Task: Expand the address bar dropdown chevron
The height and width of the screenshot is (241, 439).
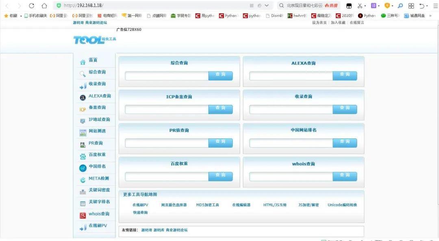Action: [267, 6]
